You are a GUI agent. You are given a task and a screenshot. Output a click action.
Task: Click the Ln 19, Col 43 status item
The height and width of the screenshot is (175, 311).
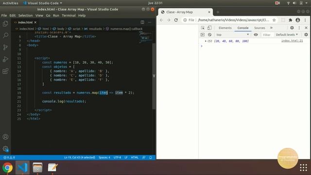(x=80, y=157)
